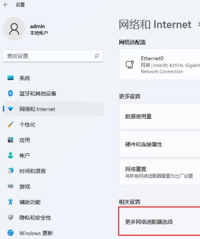Click the admin user avatar icon
The width and height of the screenshot is (200, 239).
click(14, 29)
